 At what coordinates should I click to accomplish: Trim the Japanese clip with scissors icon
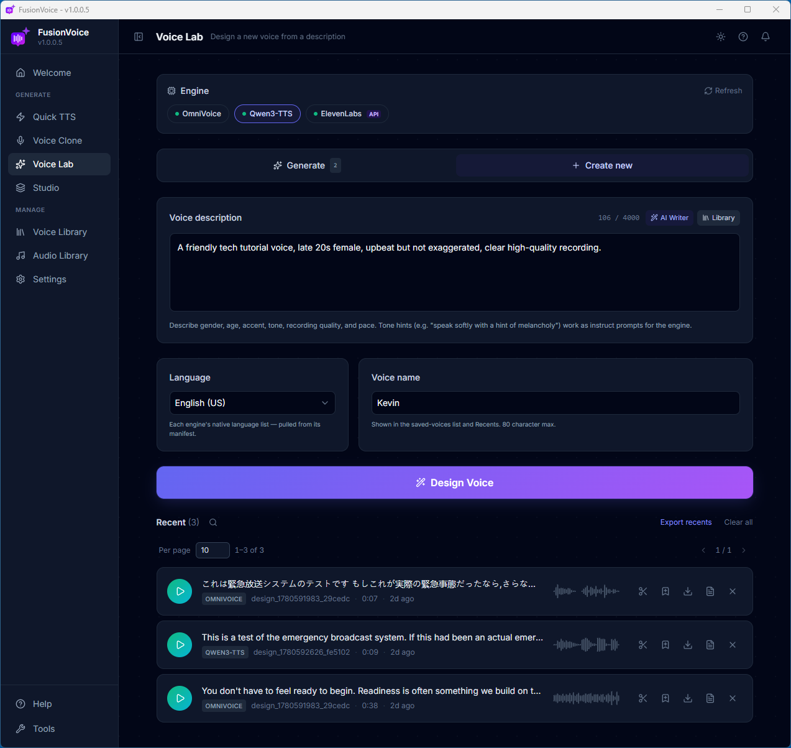643,591
